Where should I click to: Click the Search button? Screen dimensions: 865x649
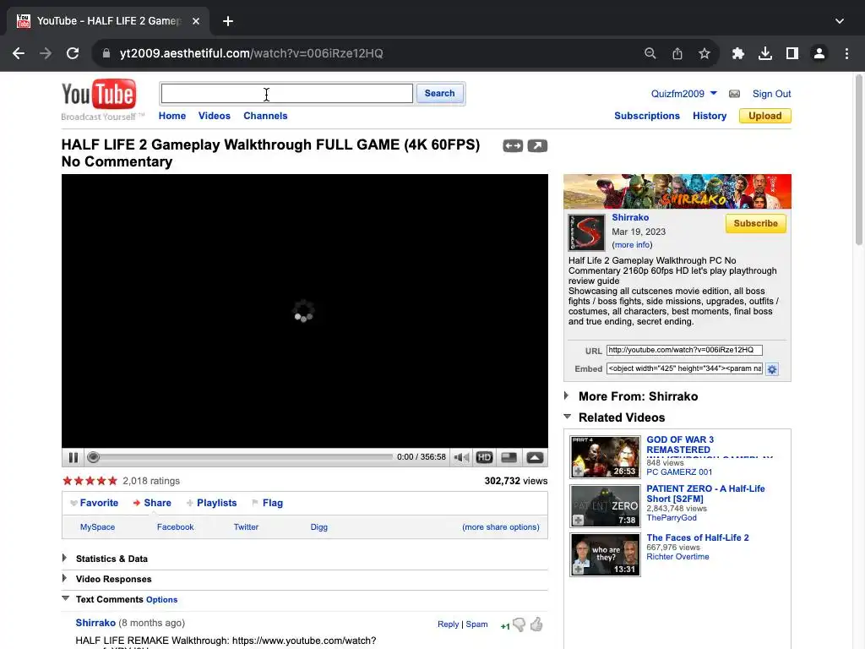439,93
